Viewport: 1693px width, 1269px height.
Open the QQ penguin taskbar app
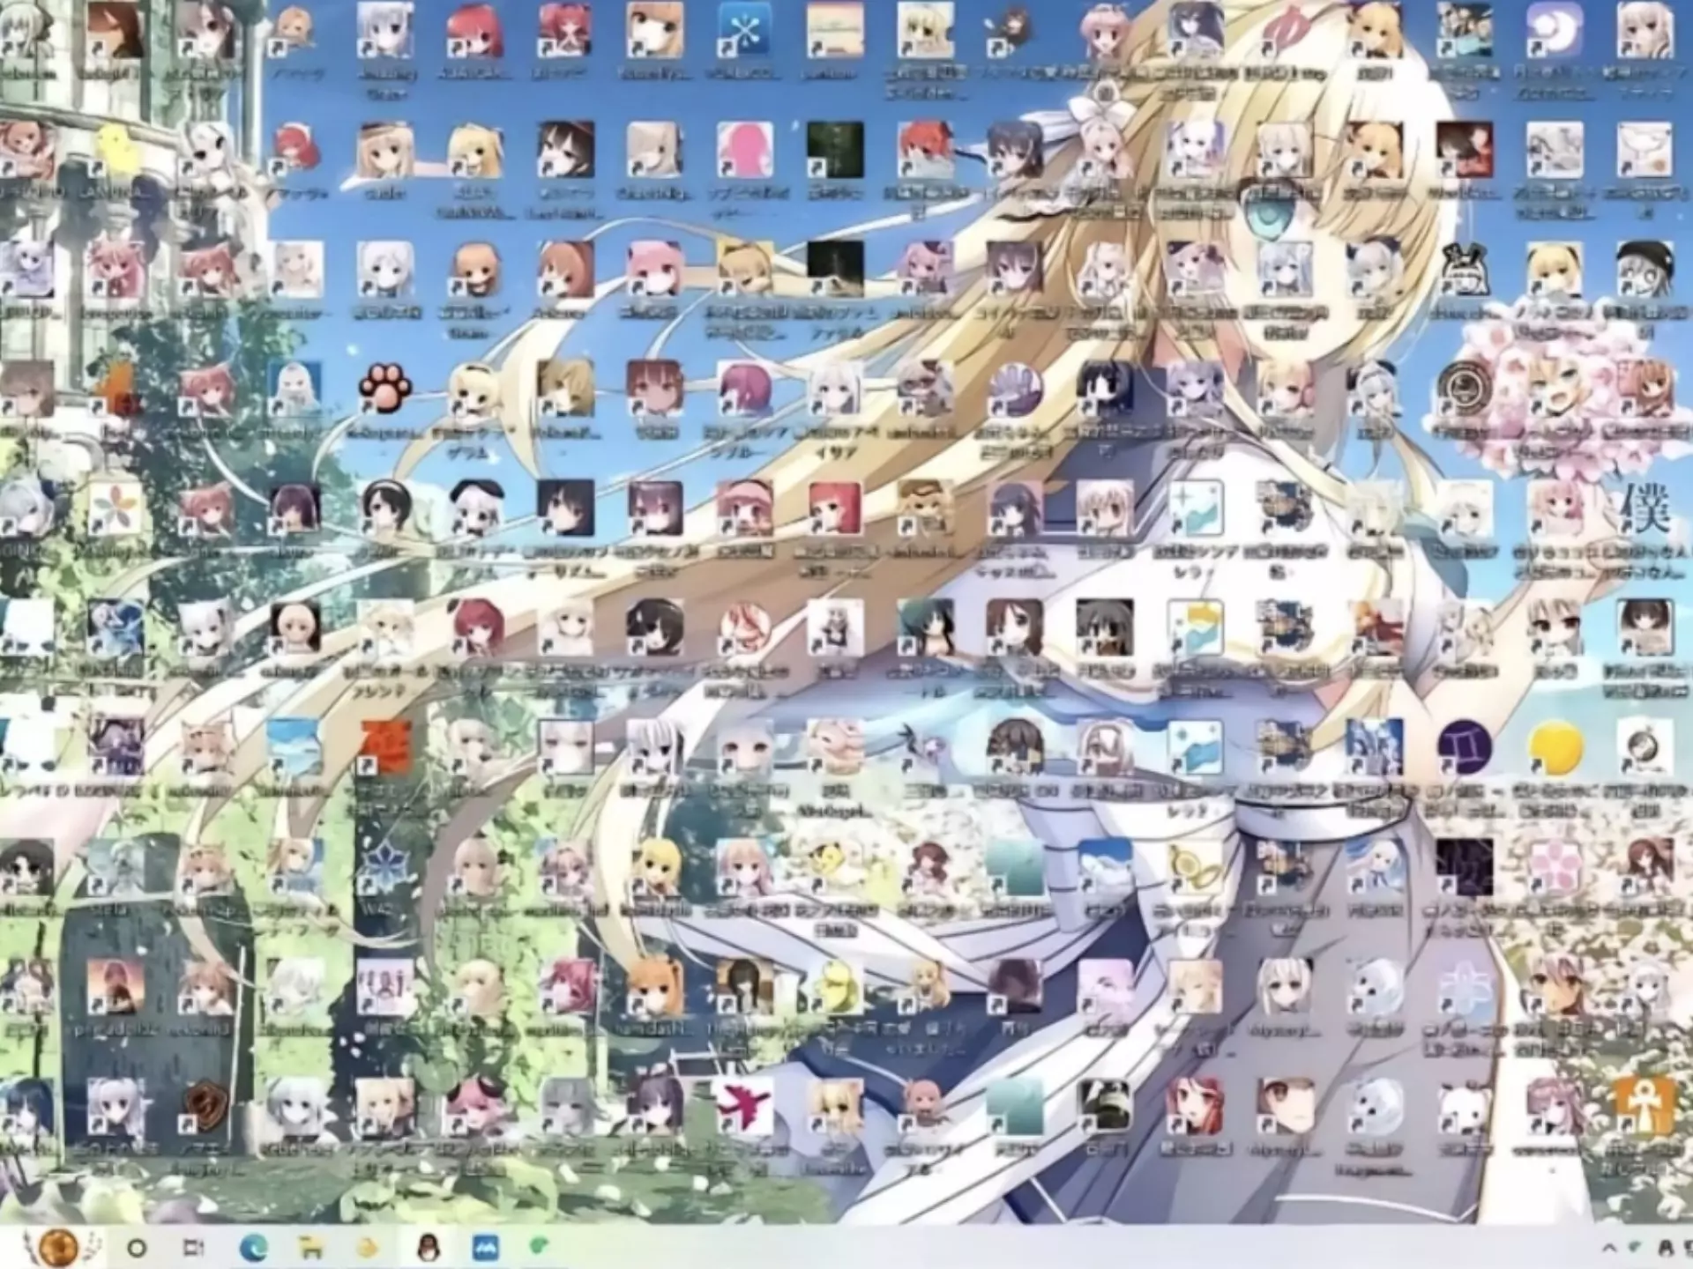click(x=429, y=1247)
